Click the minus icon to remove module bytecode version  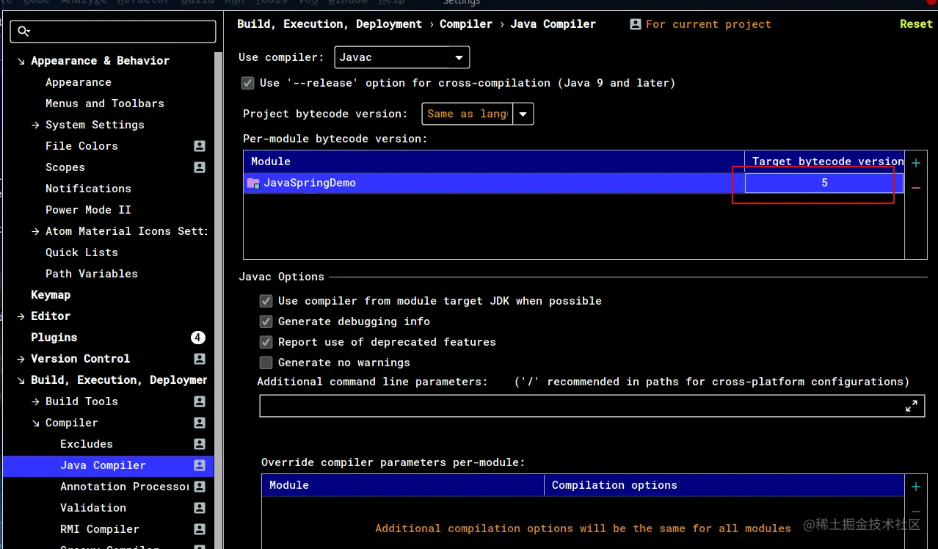pyautogui.click(x=916, y=189)
